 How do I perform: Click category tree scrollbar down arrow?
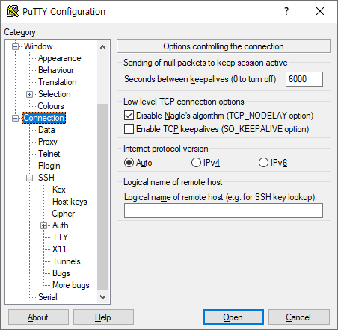click(x=102, y=297)
